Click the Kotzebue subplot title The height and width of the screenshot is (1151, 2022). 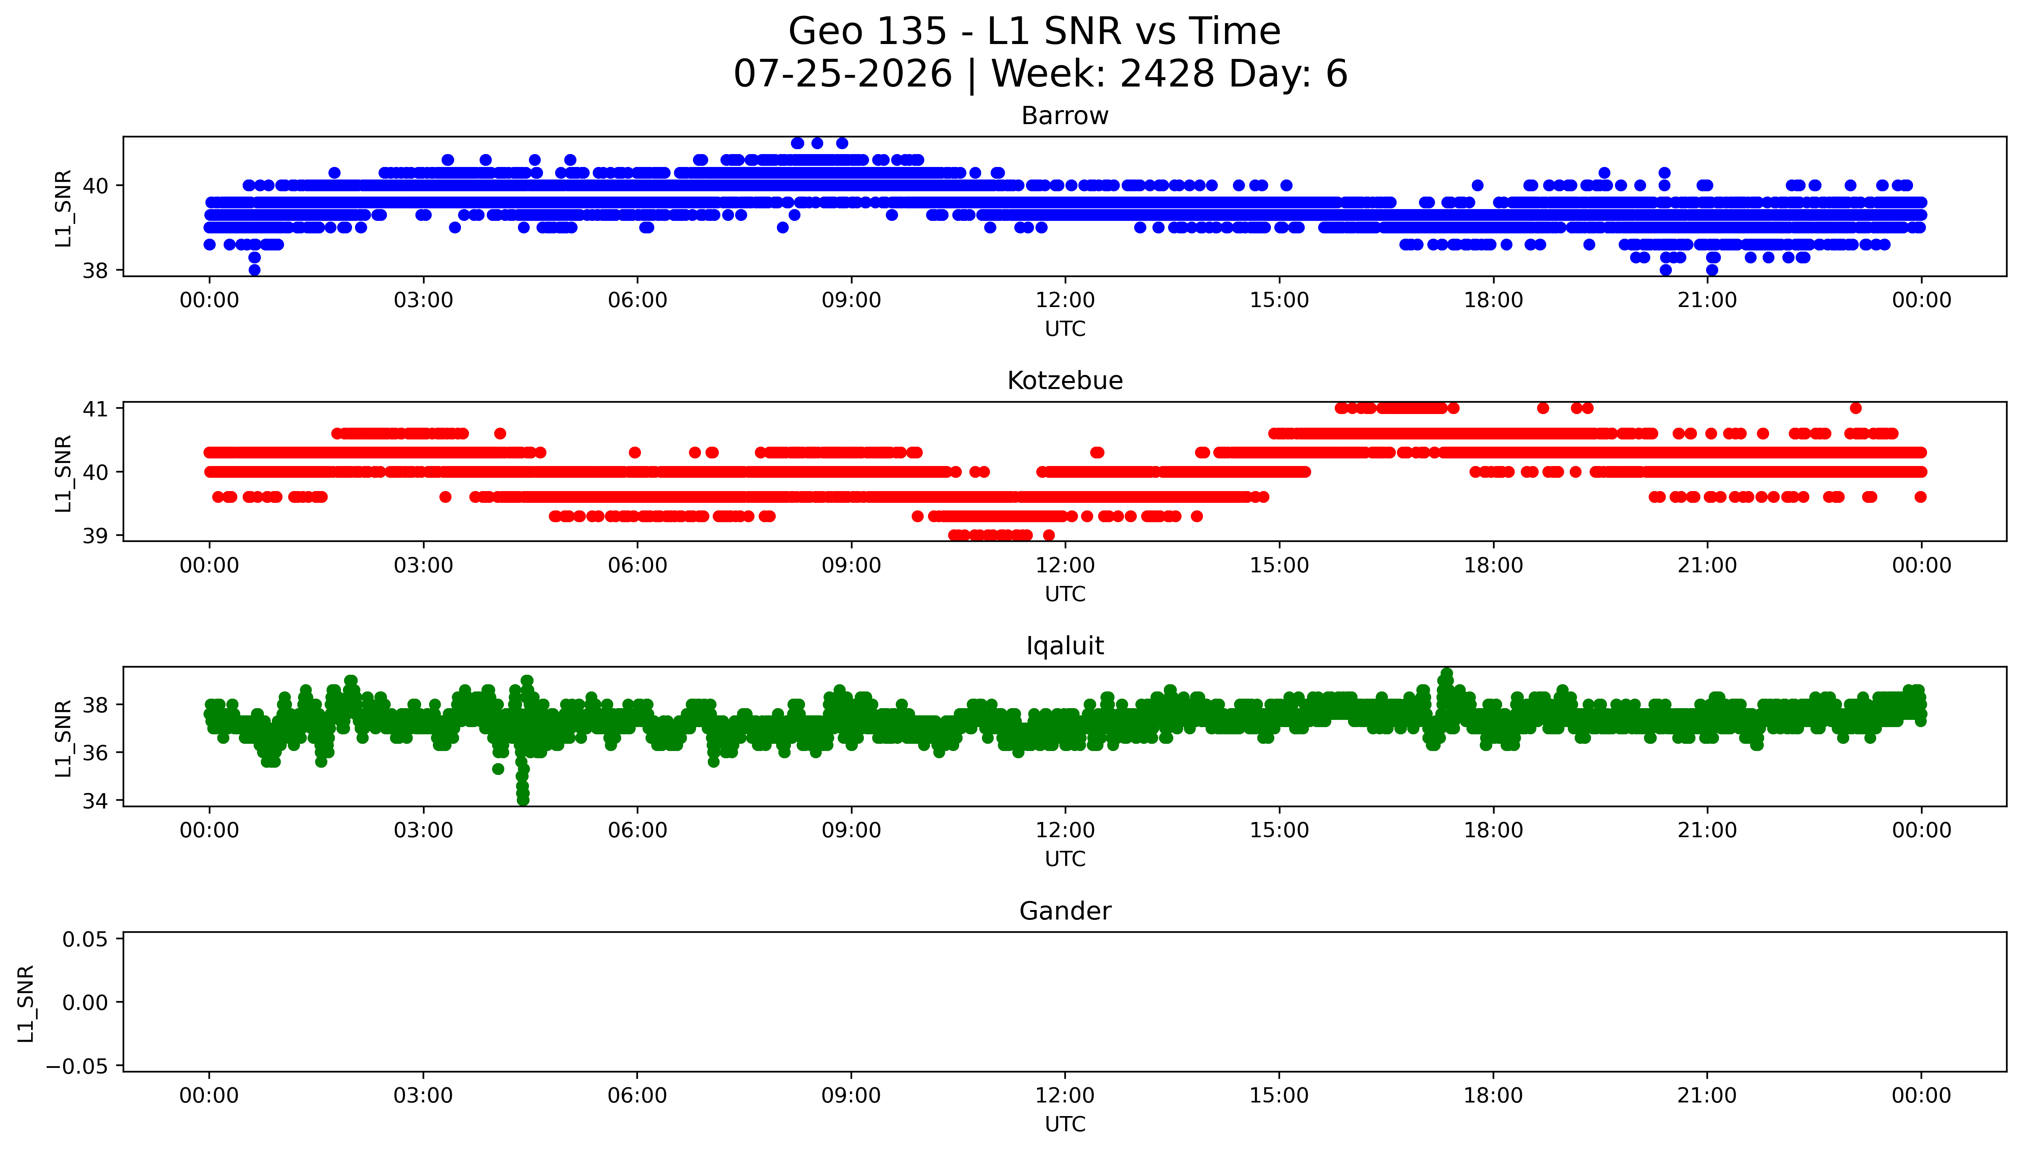click(1064, 381)
